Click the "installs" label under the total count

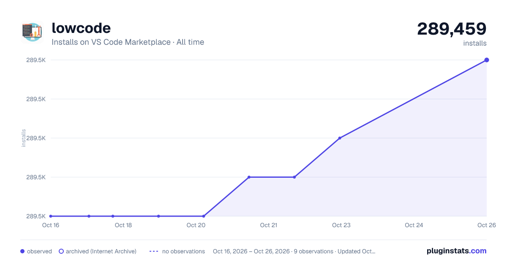click(475, 43)
